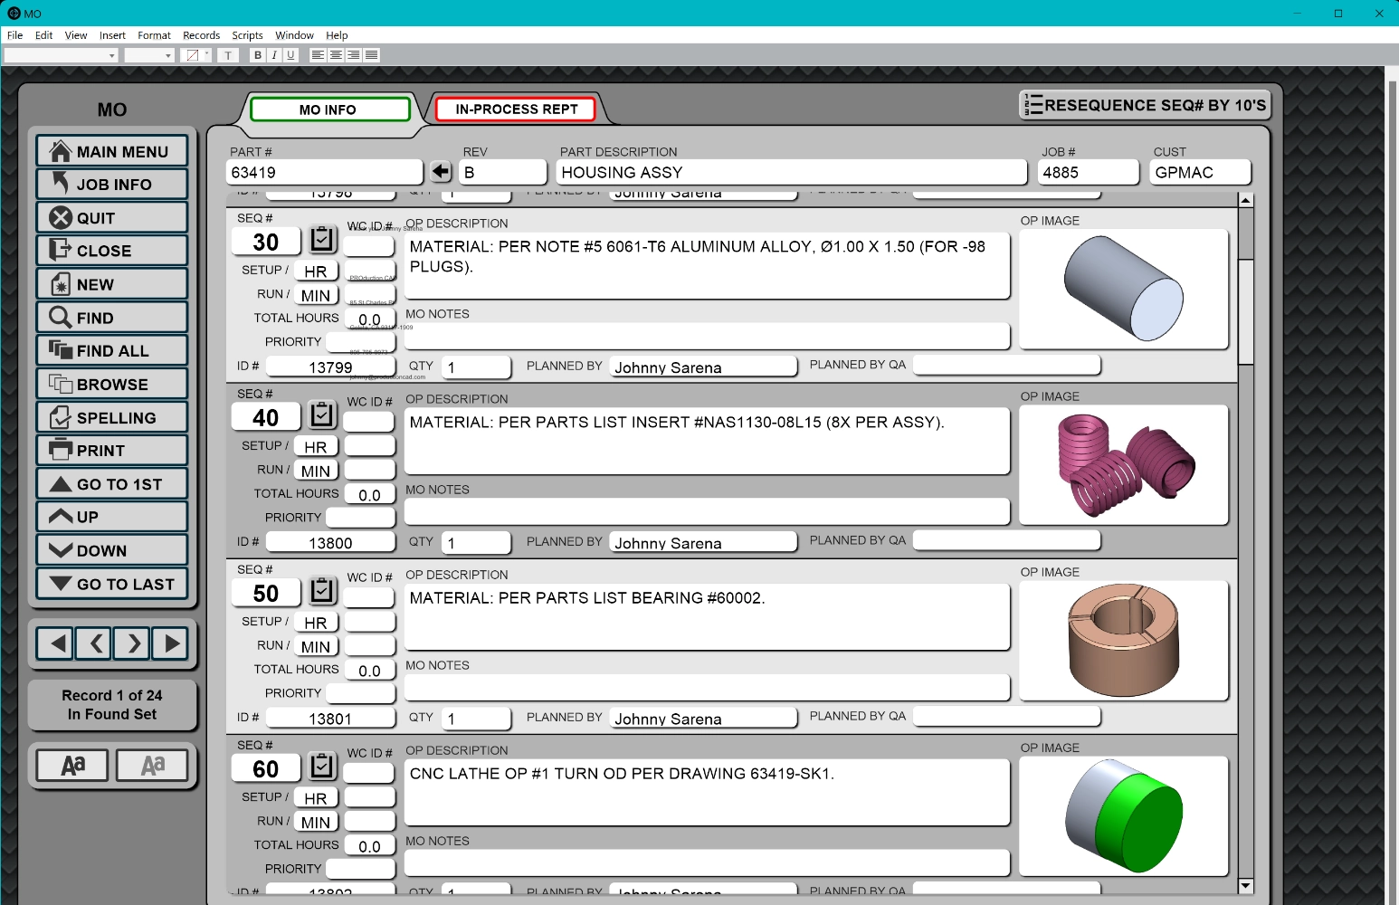Click the back arrow next to PART # field
The width and height of the screenshot is (1399, 905).
pyautogui.click(x=441, y=172)
